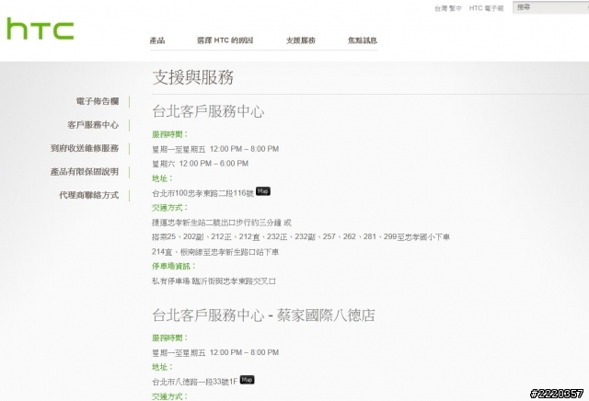
Task: Click the 私有停車場 parking line
Action: point(214,281)
